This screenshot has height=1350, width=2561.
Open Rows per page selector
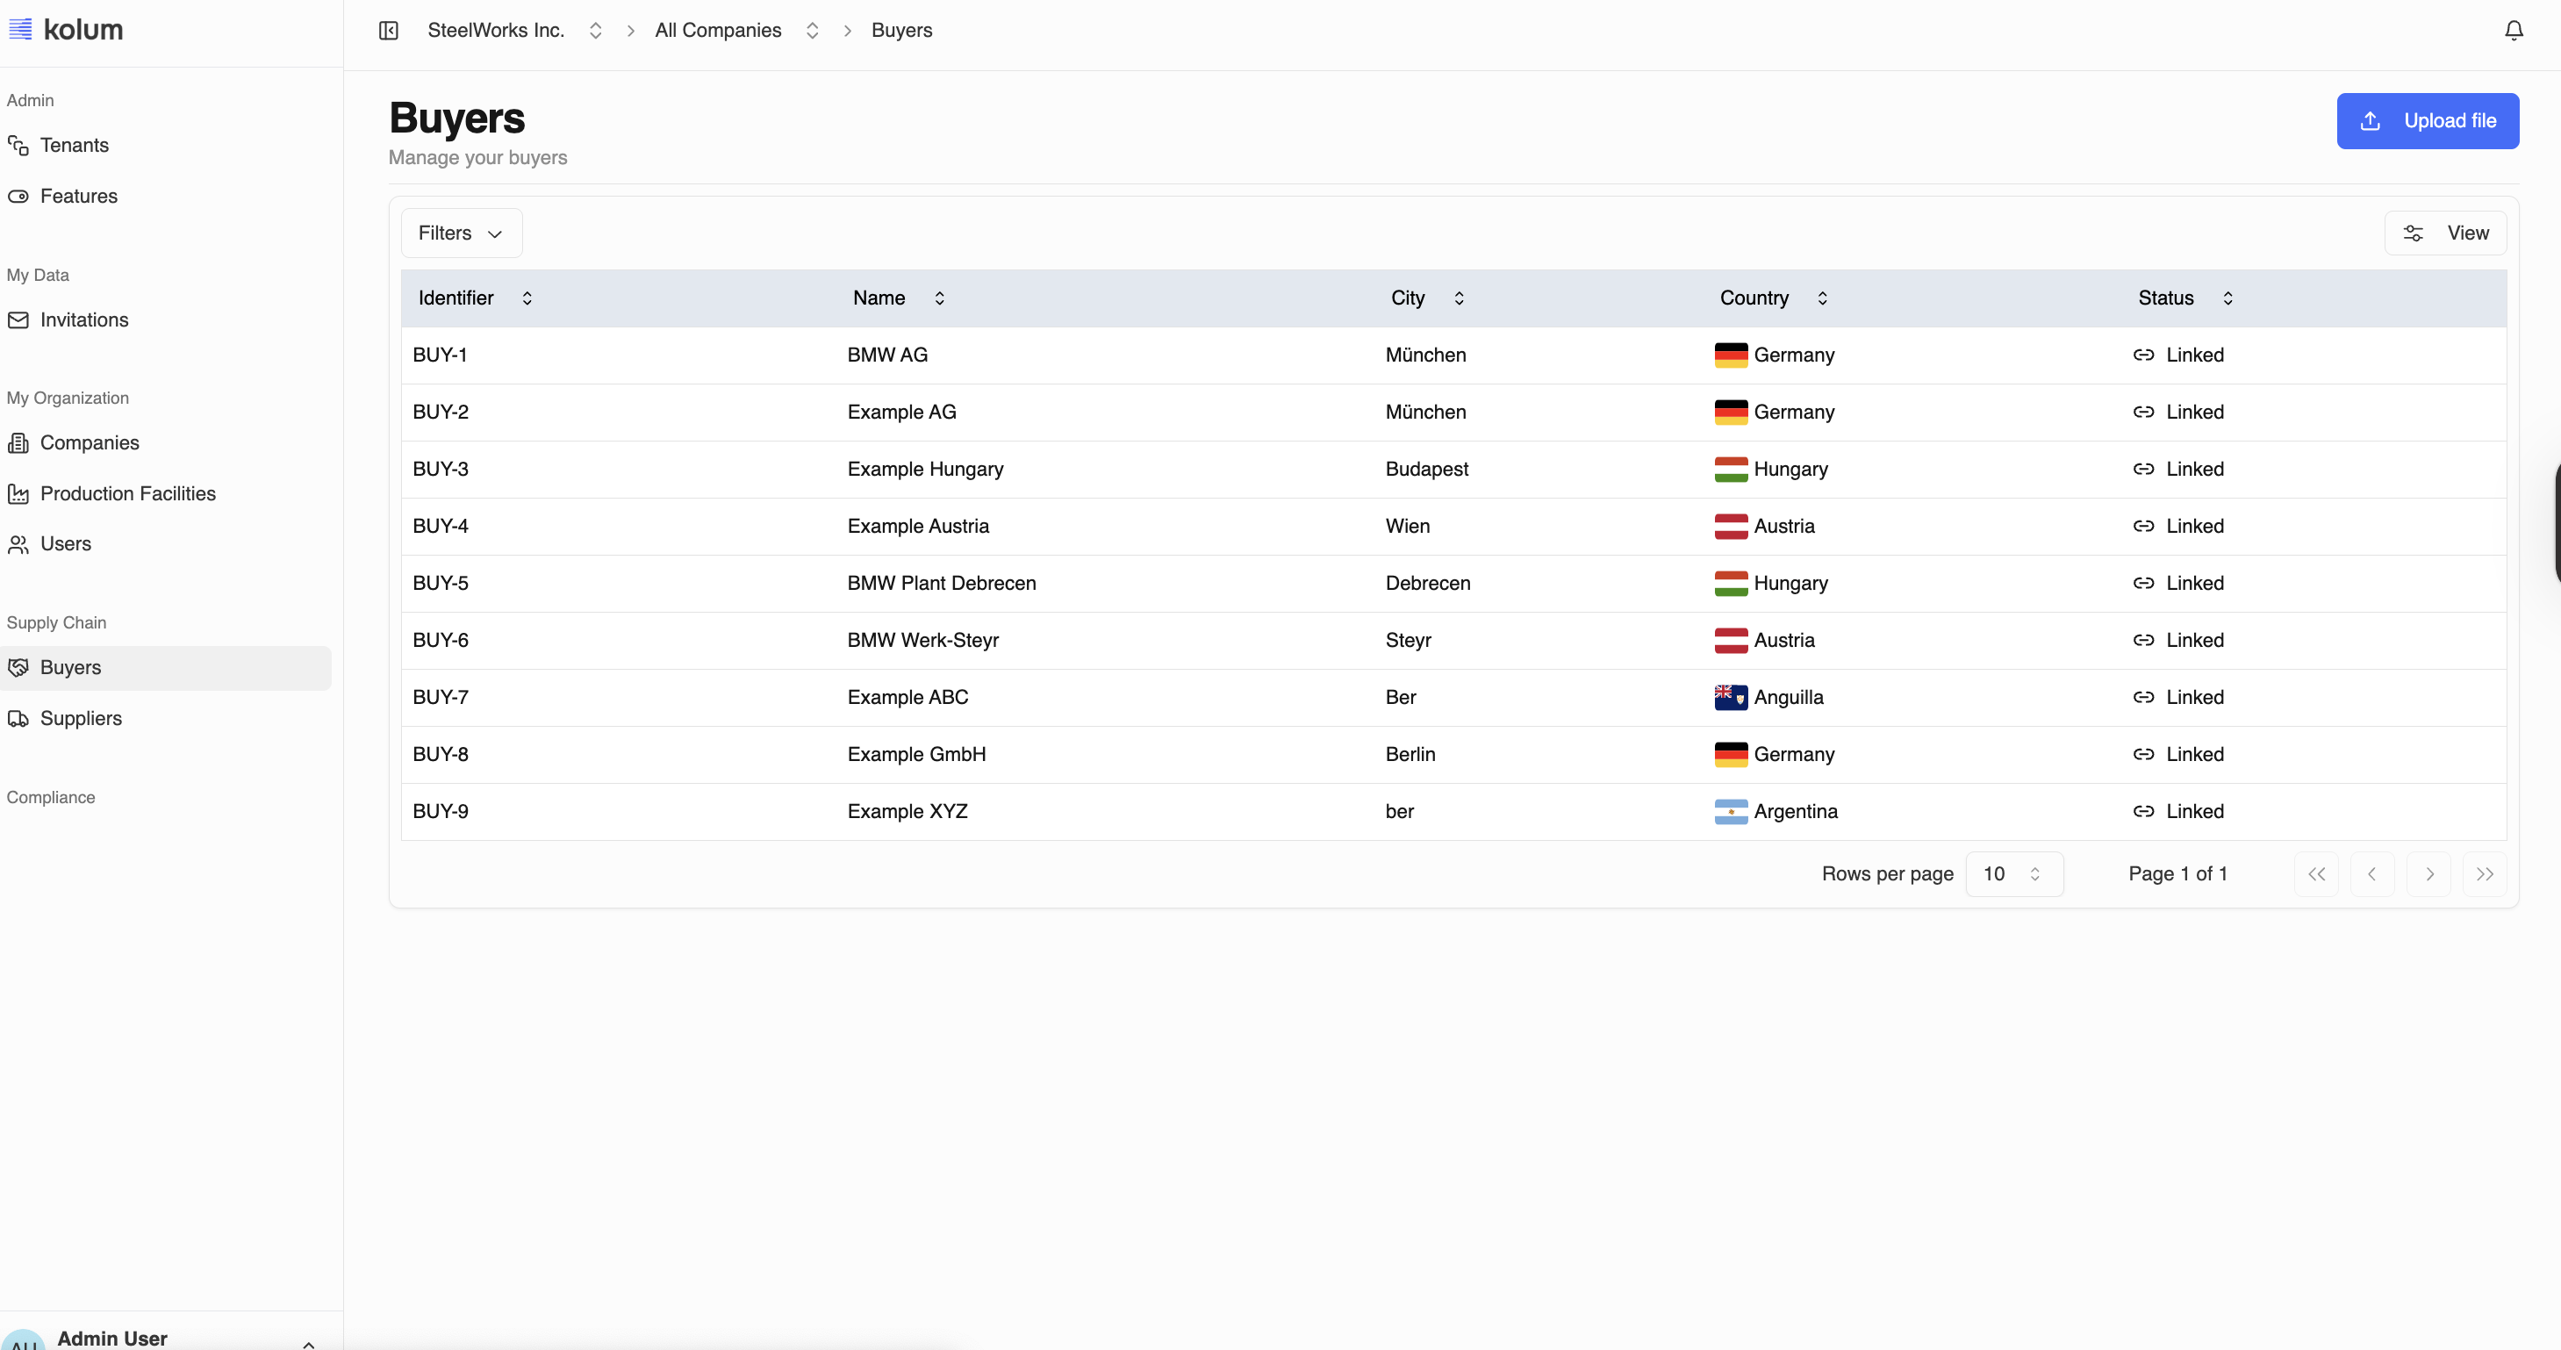point(2013,874)
